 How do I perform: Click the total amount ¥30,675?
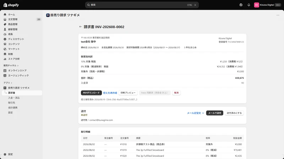(239, 78)
